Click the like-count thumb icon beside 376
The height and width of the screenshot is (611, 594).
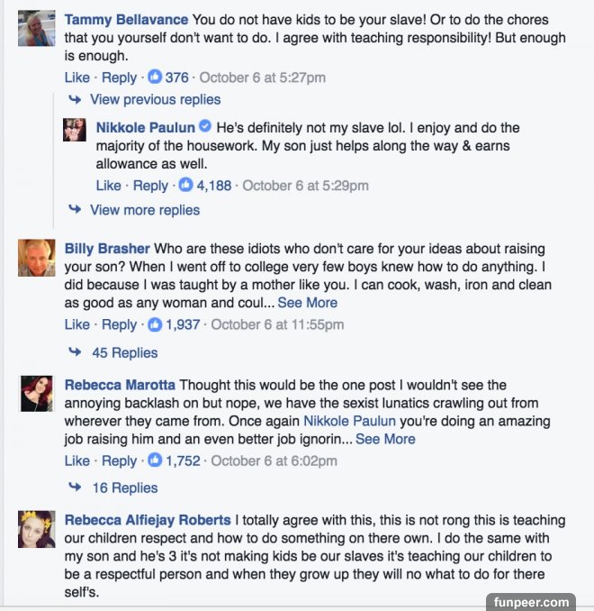point(155,78)
